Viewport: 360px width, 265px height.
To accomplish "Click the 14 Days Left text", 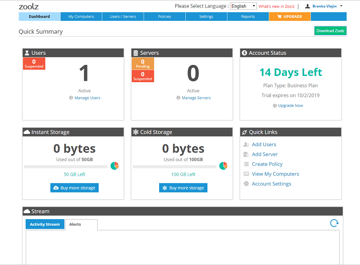I will pyautogui.click(x=291, y=72).
